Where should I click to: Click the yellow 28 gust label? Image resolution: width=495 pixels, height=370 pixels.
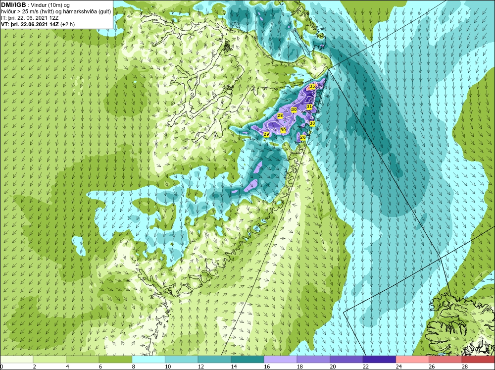tap(280, 115)
